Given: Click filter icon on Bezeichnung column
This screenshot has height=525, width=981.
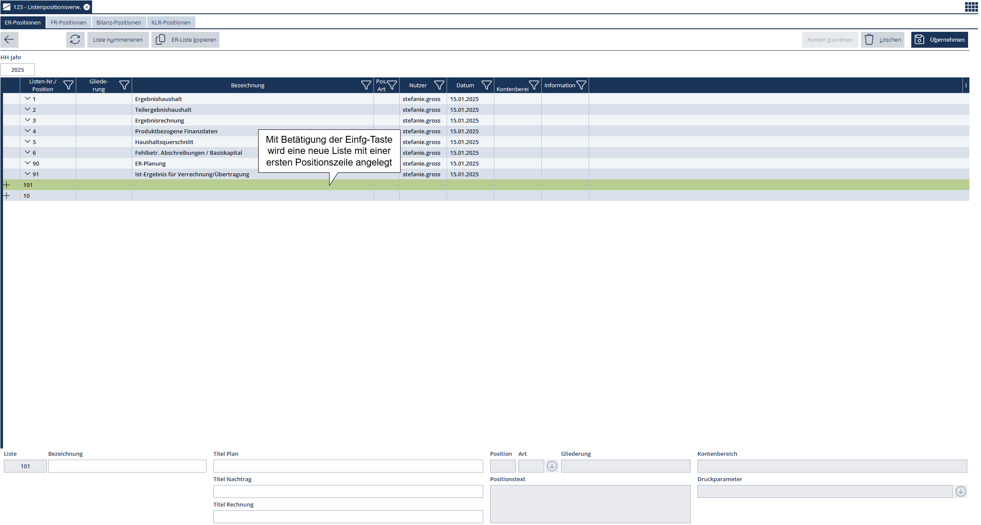Looking at the screenshot, I should [366, 85].
